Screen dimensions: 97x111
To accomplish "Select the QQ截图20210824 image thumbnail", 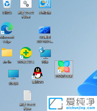I will [45, 30].
